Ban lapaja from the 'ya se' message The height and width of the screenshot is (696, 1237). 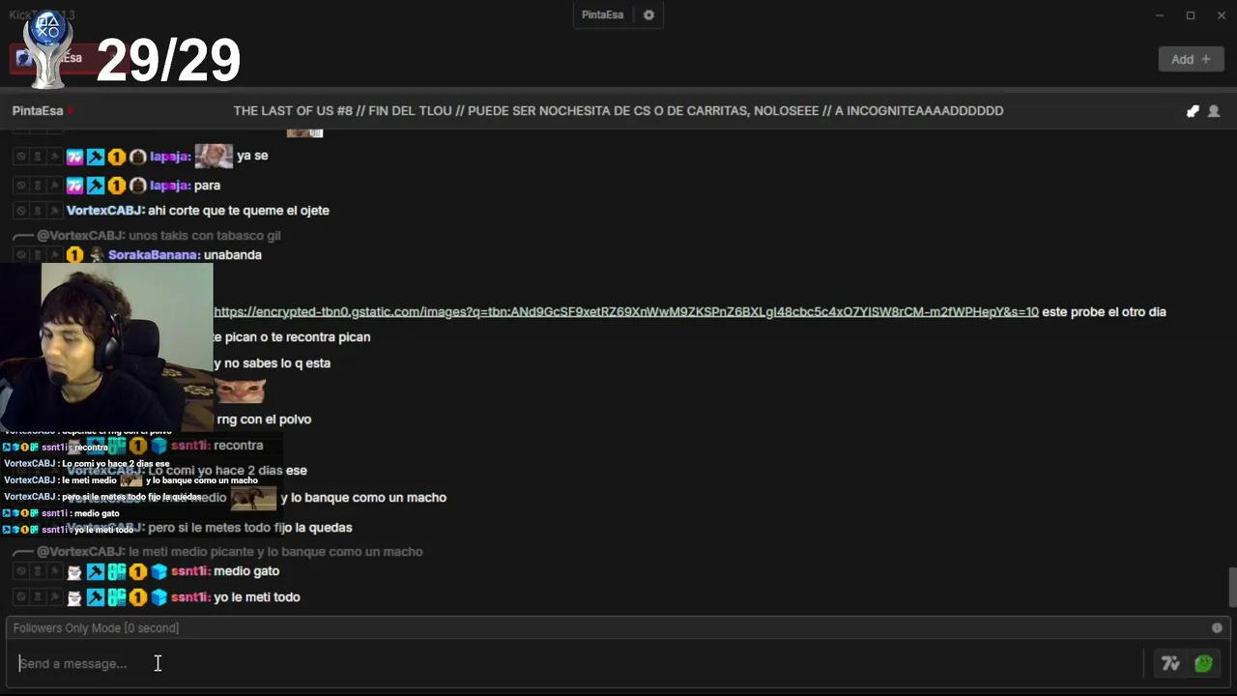point(20,156)
